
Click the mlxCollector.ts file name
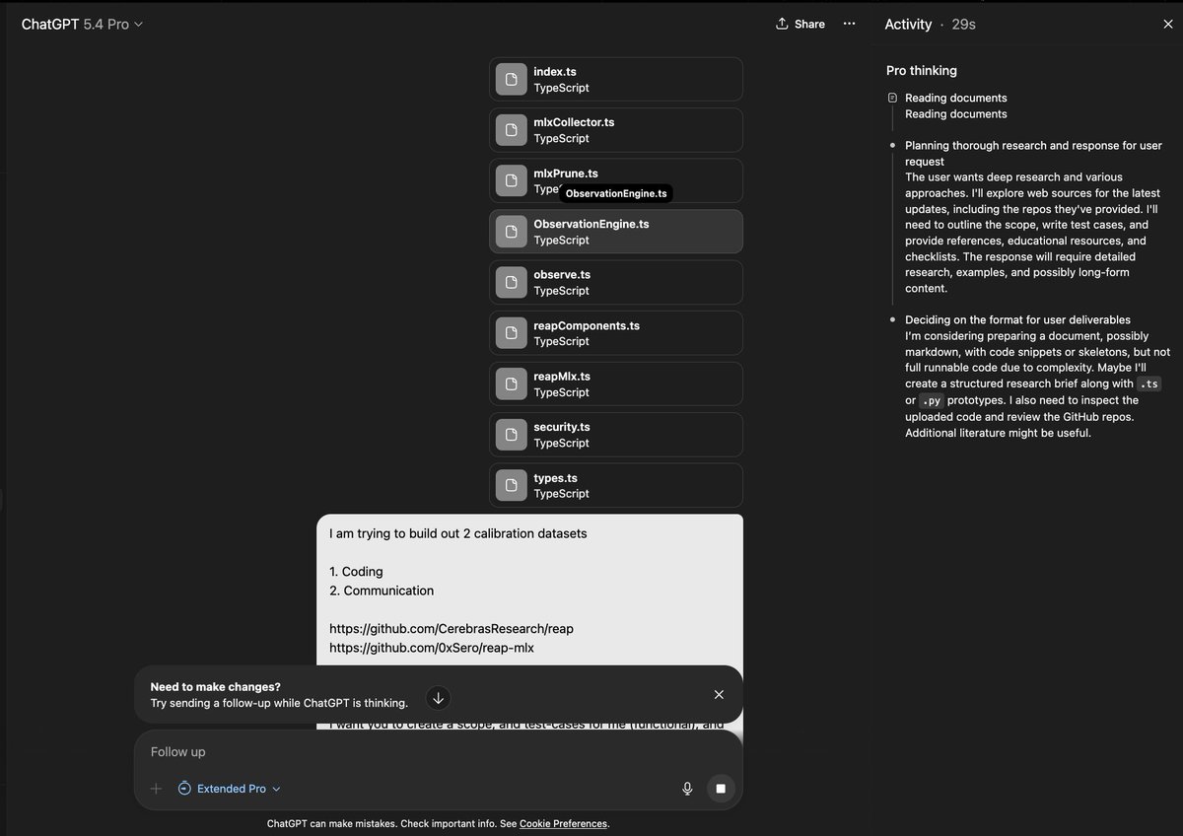574,122
